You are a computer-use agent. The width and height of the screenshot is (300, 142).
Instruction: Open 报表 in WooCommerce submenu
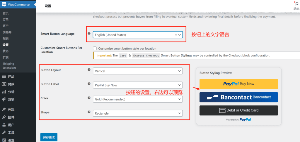(x=6, y=38)
